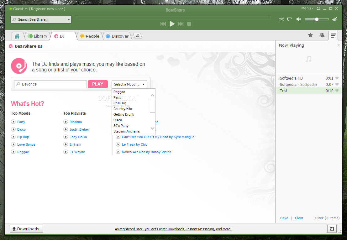Click the equalizer icon beside the volume slider

point(334,19)
